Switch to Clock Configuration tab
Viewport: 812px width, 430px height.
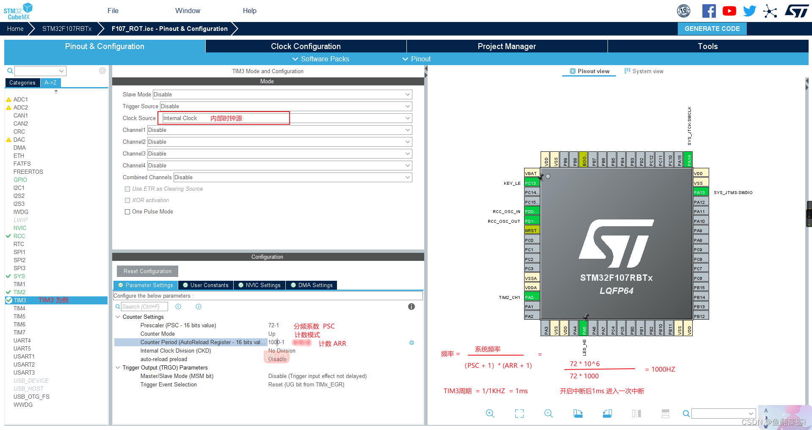click(x=306, y=47)
